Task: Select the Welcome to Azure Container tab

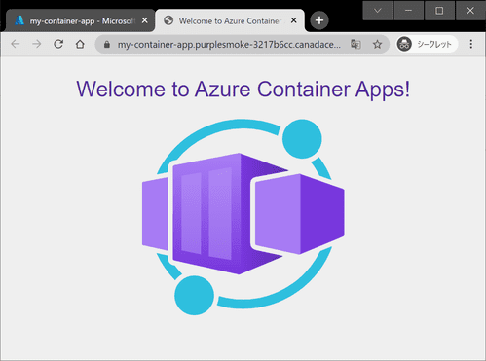Action: click(230, 20)
